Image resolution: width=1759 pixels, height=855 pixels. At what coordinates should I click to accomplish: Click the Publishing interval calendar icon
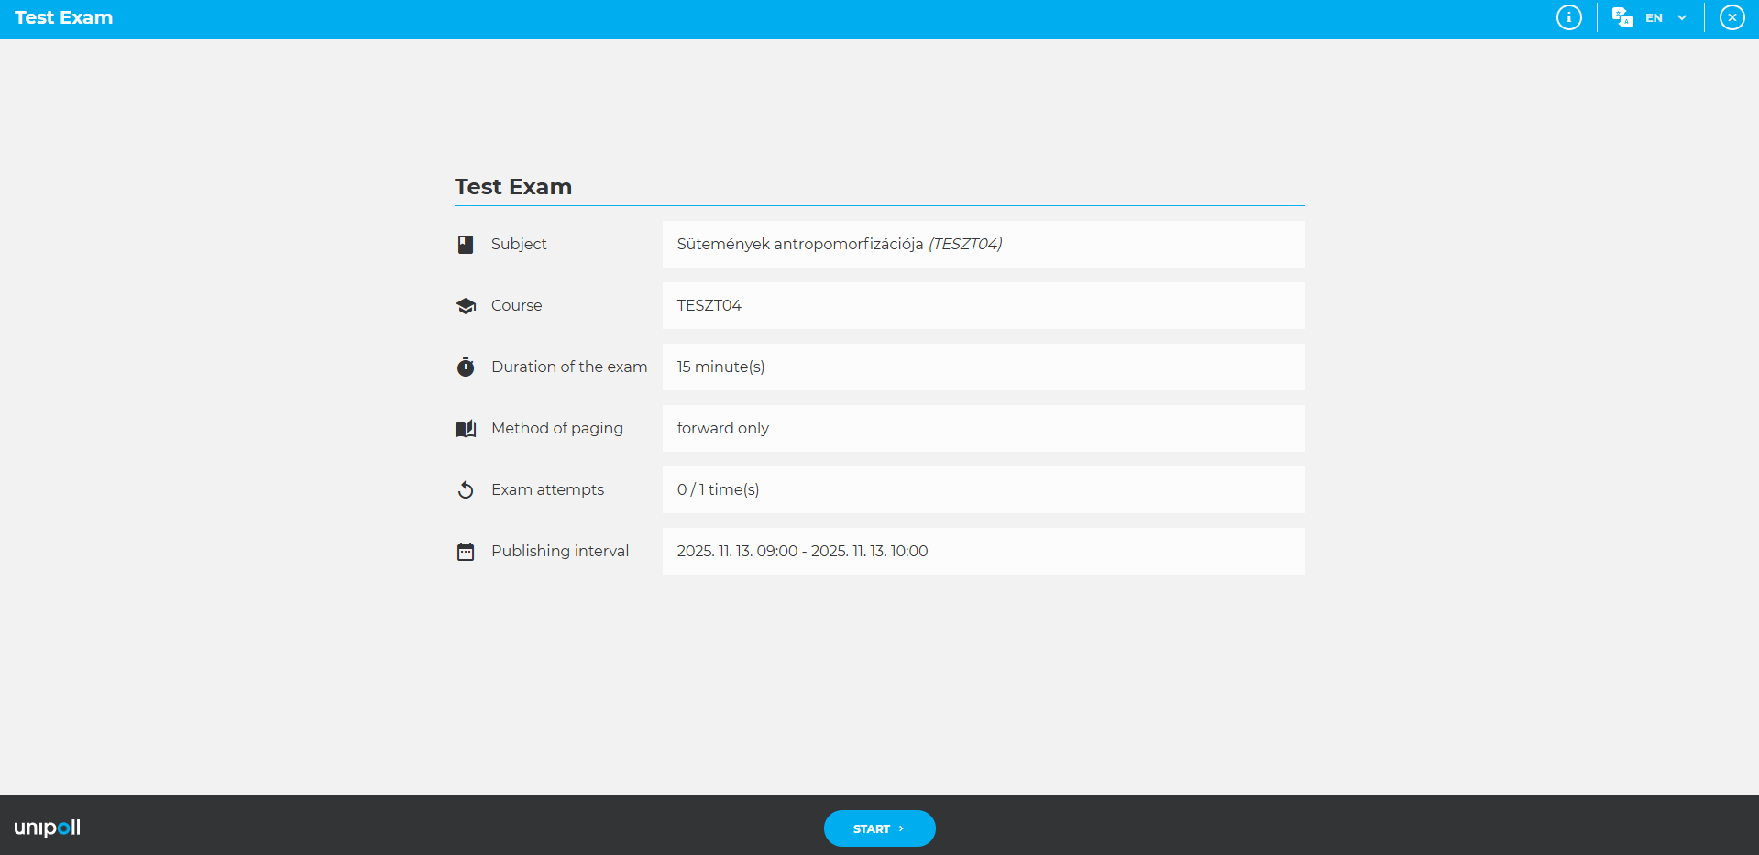pyautogui.click(x=466, y=552)
